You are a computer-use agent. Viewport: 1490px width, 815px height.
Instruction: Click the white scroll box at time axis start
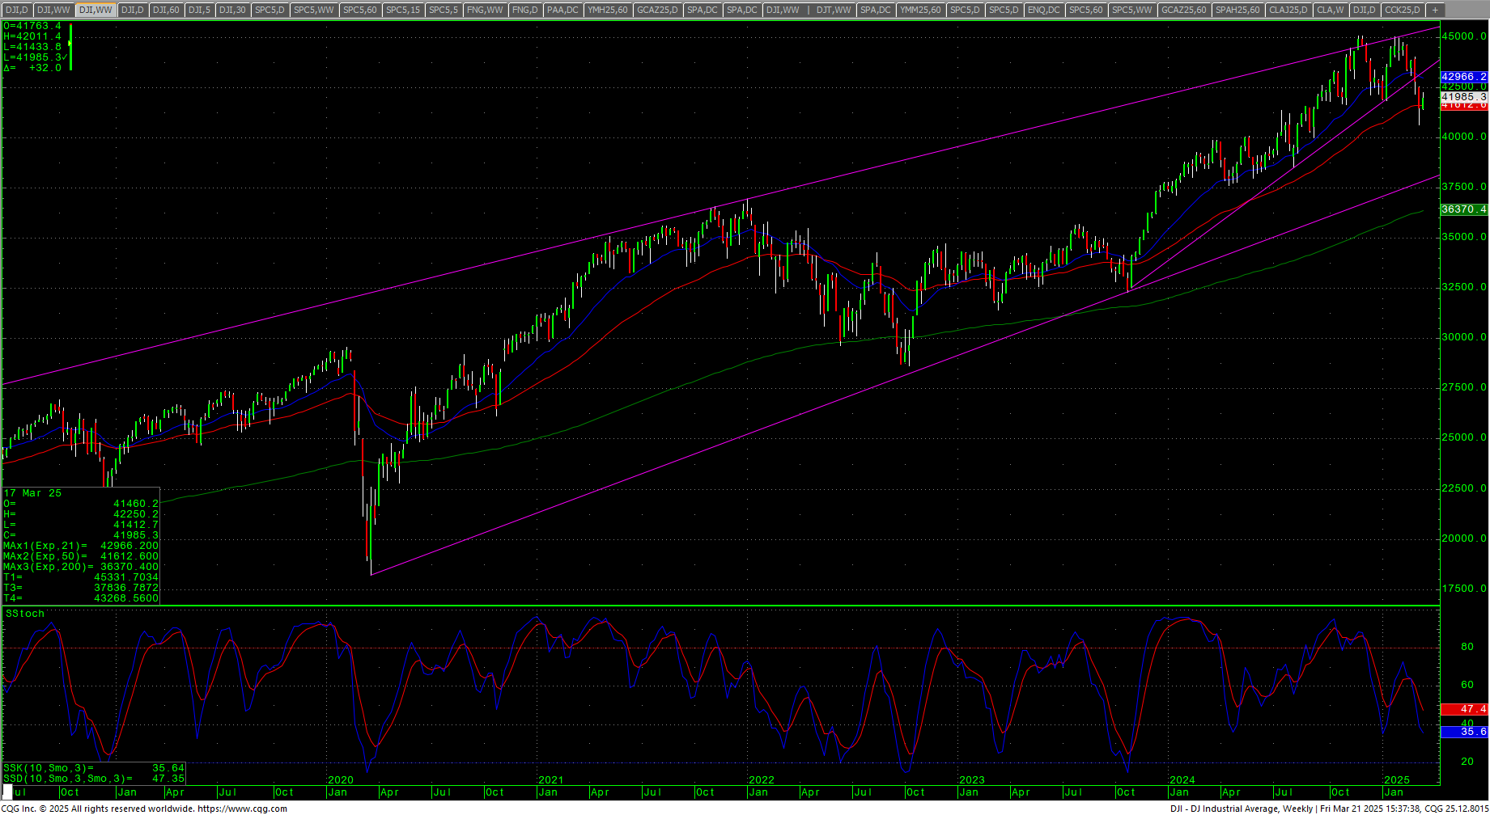click(8, 791)
